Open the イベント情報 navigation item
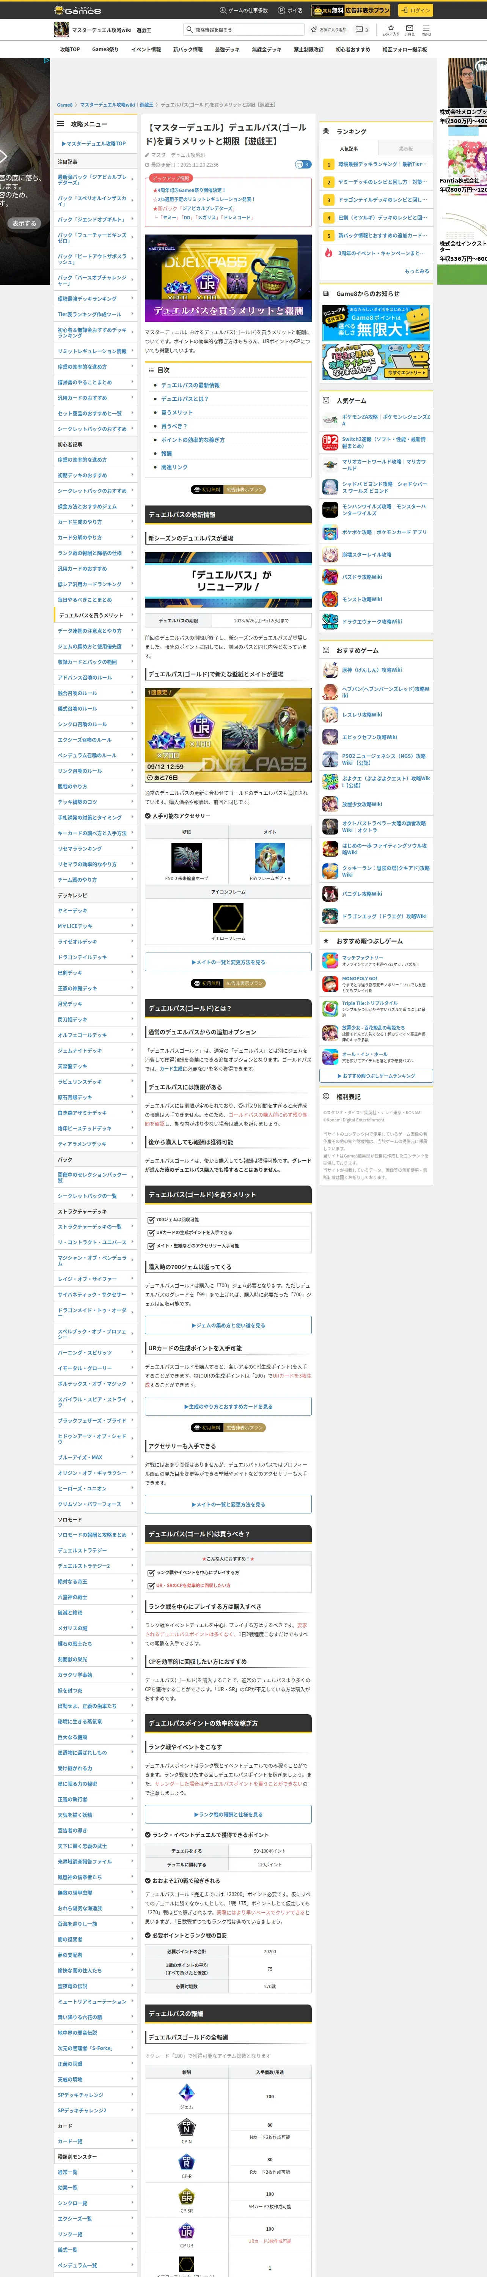Viewport: 487px width, 2277px height. 146,49
